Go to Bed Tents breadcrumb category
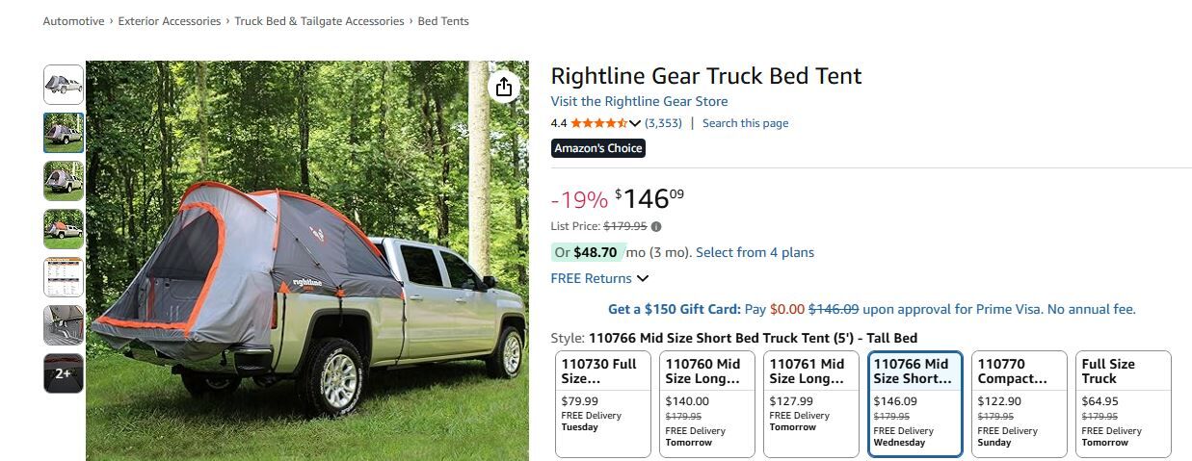The image size is (1192, 461). point(443,21)
